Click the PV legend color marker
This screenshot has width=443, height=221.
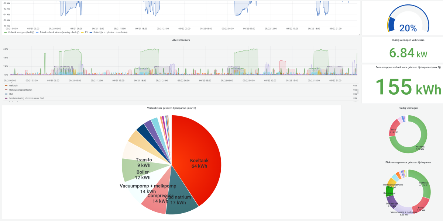tap(83, 32)
